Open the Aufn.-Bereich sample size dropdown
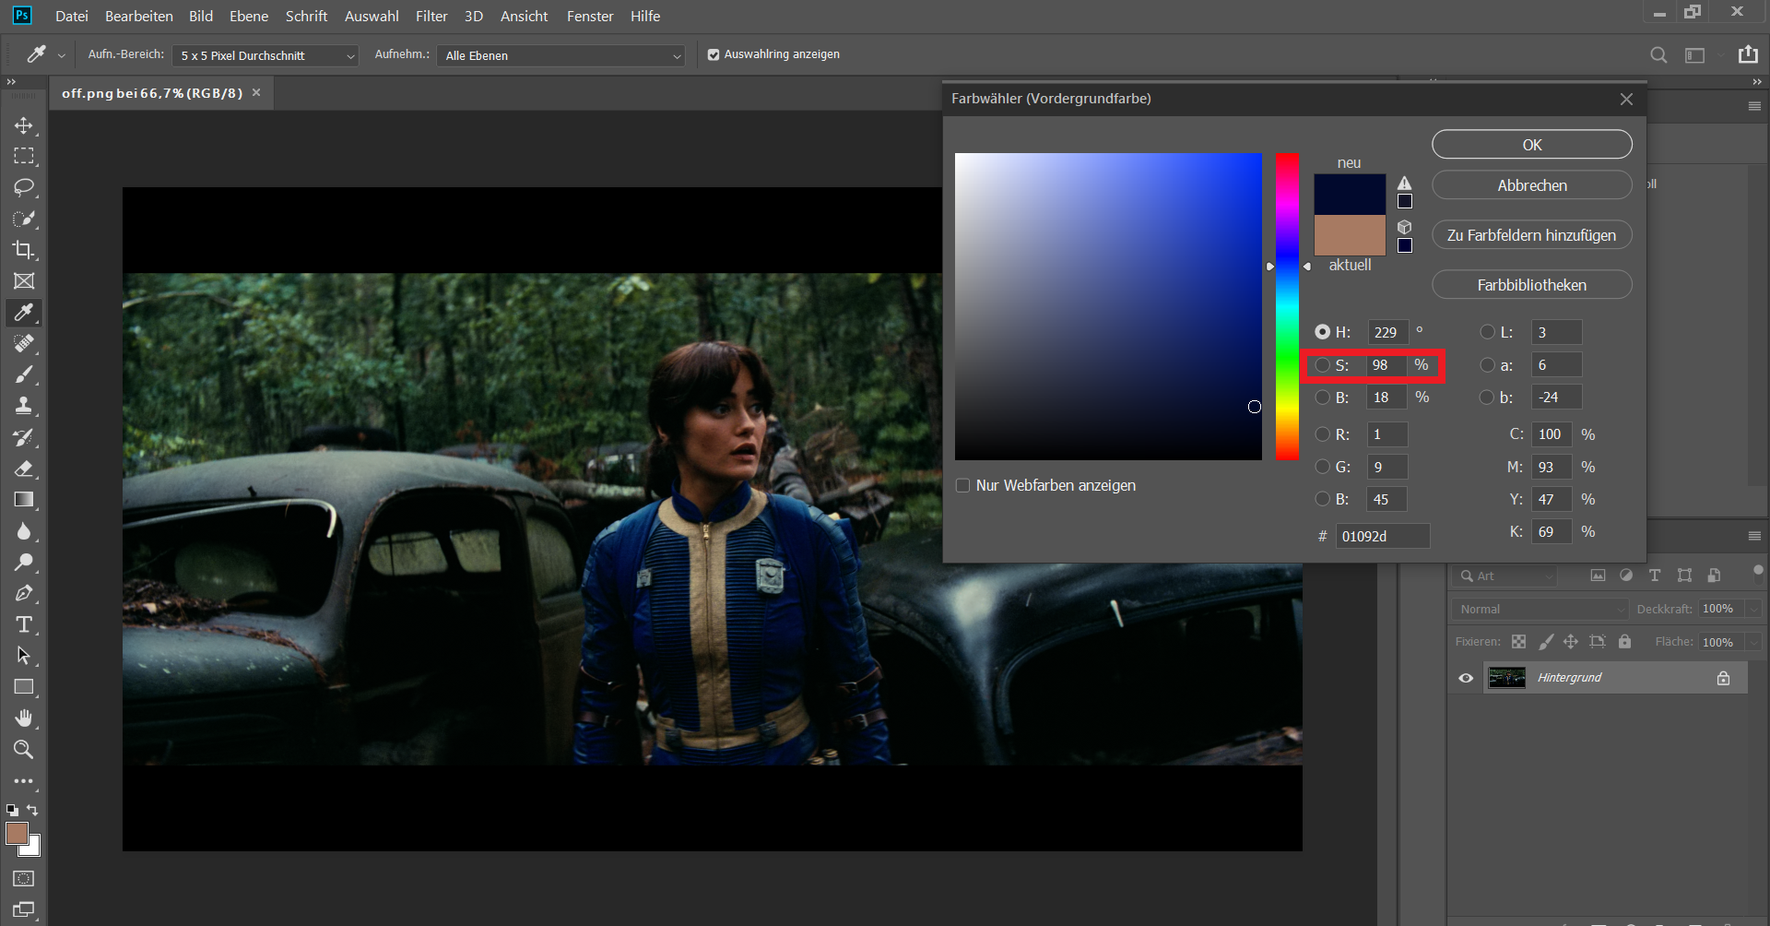This screenshot has width=1770, height=926. coord(265,56)
